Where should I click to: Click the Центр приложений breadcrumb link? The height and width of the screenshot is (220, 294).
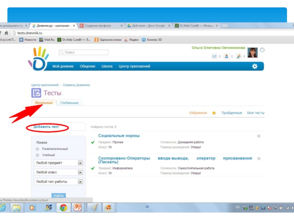(45, 85)
